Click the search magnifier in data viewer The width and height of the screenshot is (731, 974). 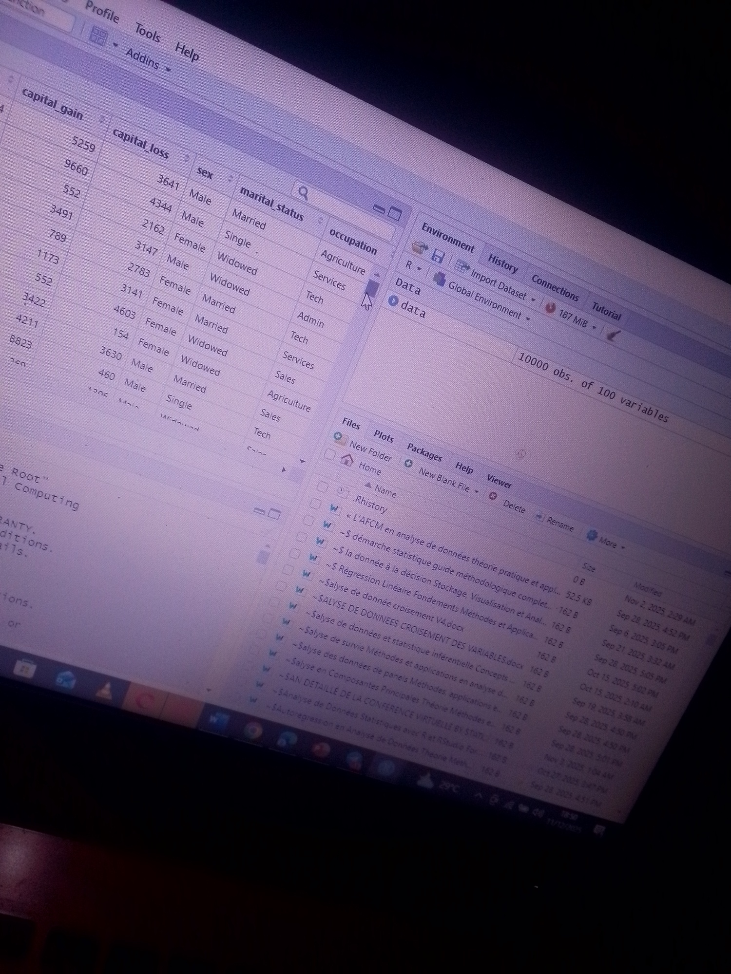coord(303,193)
